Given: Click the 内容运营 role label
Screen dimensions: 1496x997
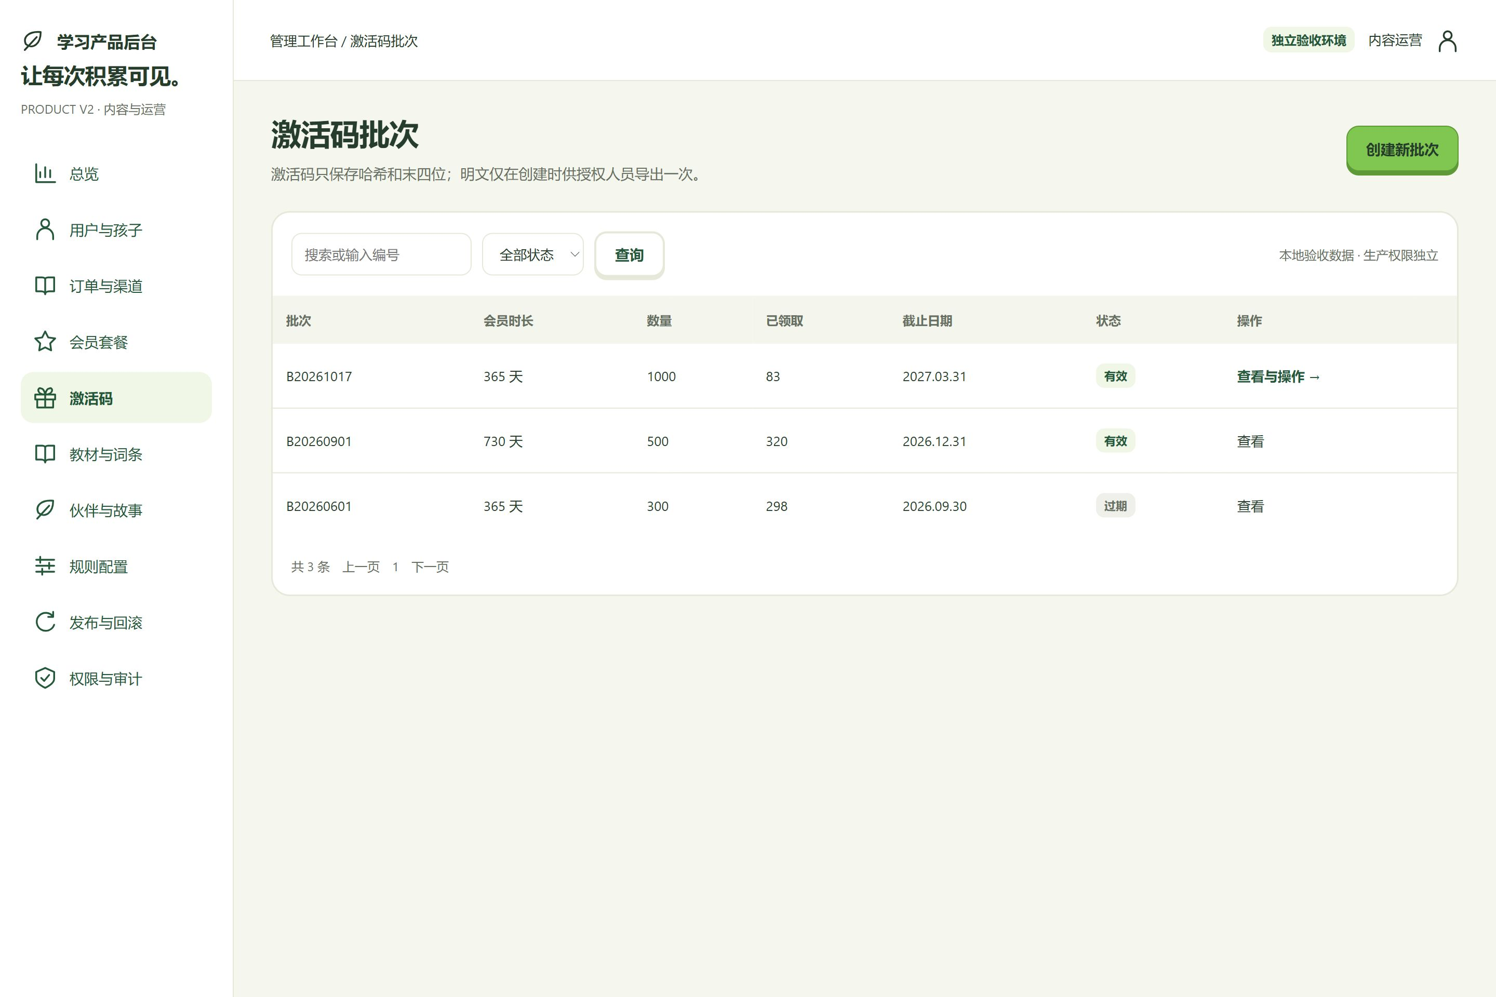Looking at the screenshot, I should [1395, 40].
